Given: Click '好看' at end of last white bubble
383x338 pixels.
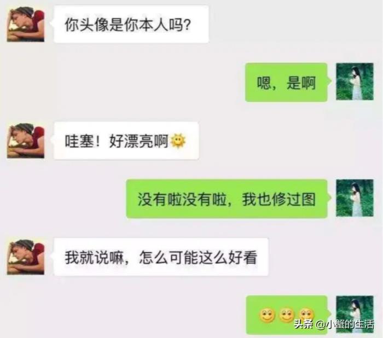Looking at the screenshot, I should 242,258.
